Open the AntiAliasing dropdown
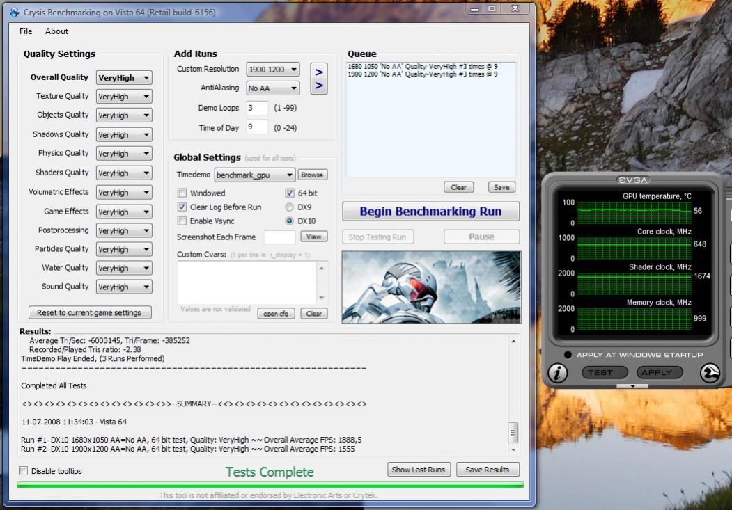This screenshot has width=732, height=510. [273, 88]
